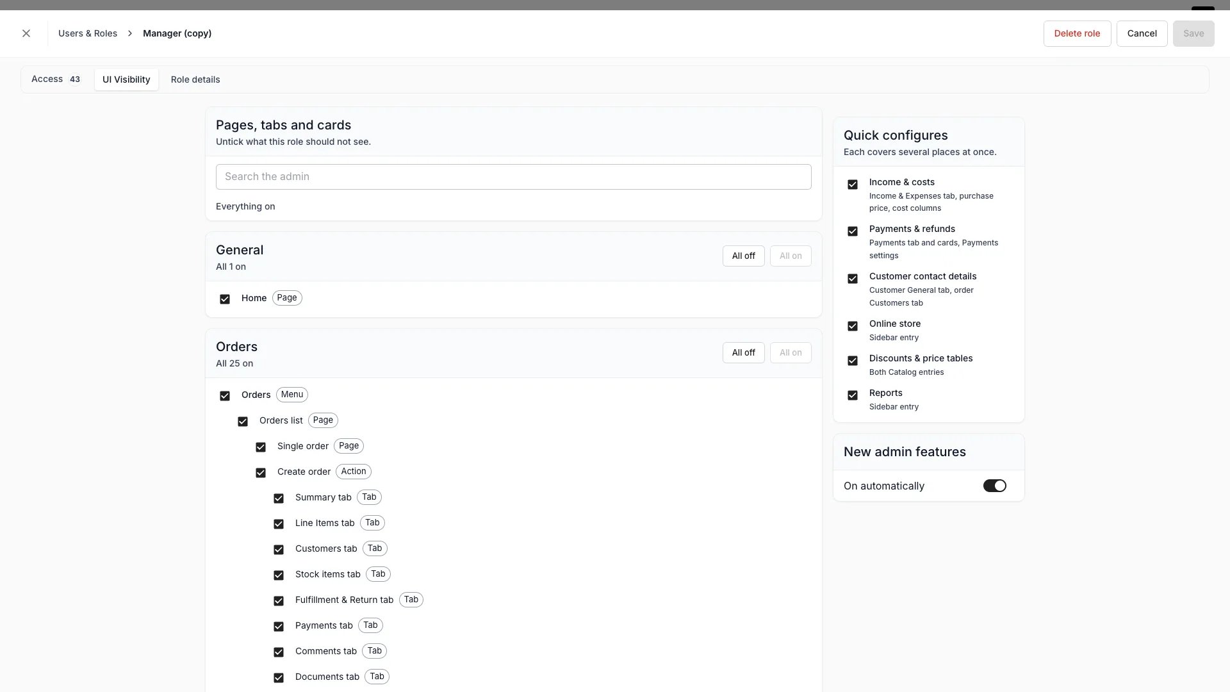Click the Action badge beside Create order

tap(354, 472)
